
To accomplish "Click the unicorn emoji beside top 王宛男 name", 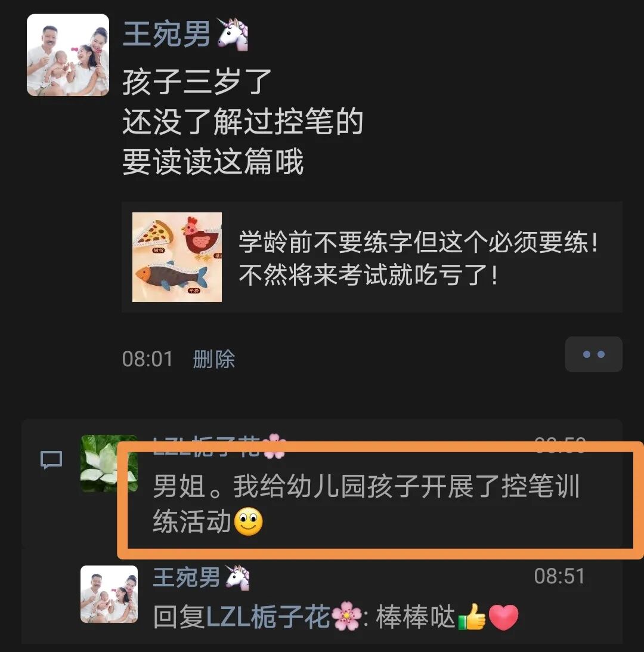I will click(x=233, y=34).
